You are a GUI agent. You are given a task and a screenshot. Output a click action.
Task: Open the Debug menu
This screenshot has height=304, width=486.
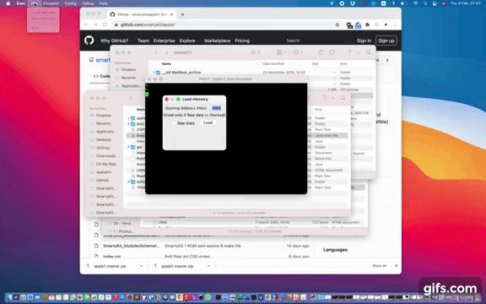click(88, 3)
